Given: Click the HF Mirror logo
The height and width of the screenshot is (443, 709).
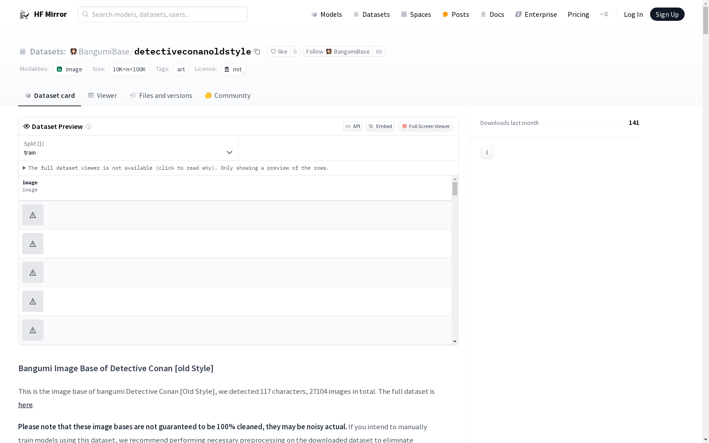Looking at the screenshot, I should [x=43, y=14].
